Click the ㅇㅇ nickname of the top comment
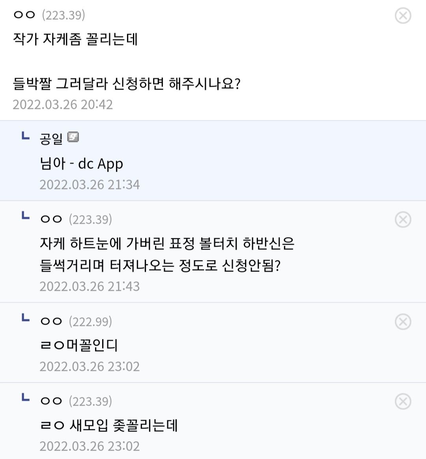 tap(24, 15)
